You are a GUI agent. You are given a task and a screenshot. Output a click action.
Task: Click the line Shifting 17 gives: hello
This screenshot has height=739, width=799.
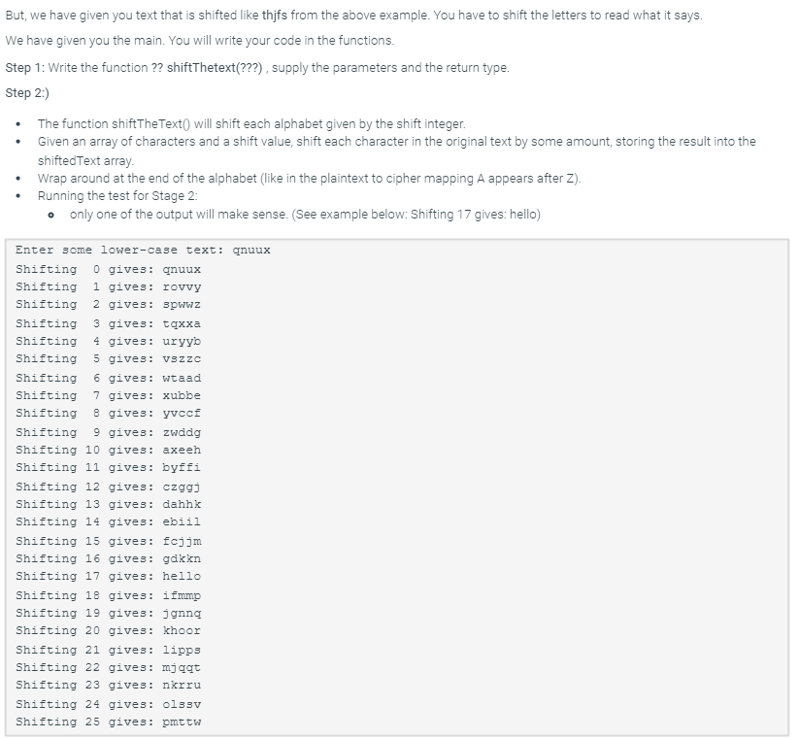click(x=108, y=576)
